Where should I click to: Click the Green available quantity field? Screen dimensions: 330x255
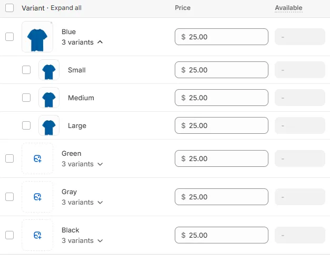300,158
